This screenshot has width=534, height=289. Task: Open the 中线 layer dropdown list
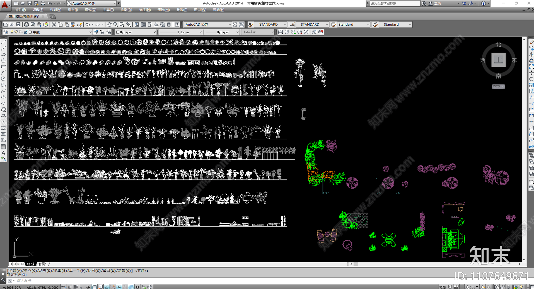pos(90,32)
